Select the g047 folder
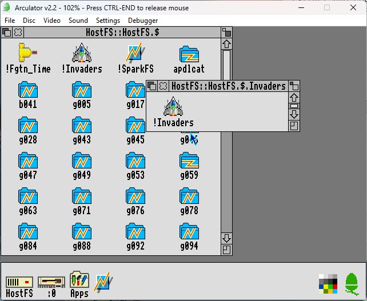The image size is (367, 301). pyautogui.click(x=28, y=166)
